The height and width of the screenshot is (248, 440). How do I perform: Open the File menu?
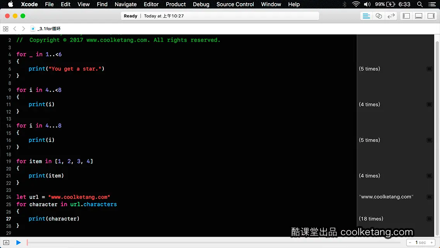[49, 4]
